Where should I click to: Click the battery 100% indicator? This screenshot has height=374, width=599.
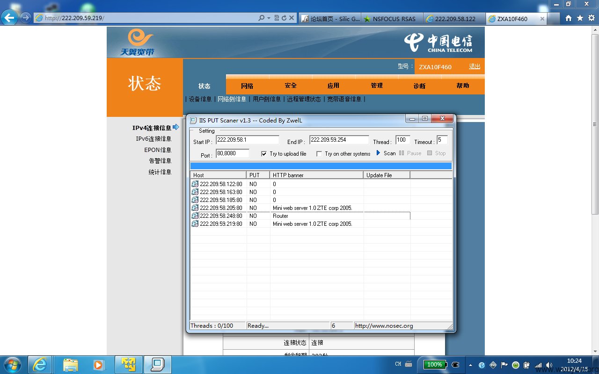[x=435, y=365]
